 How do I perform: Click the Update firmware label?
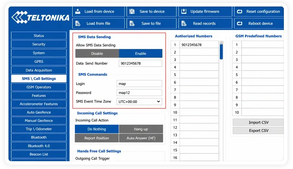[x=205, y=11]
